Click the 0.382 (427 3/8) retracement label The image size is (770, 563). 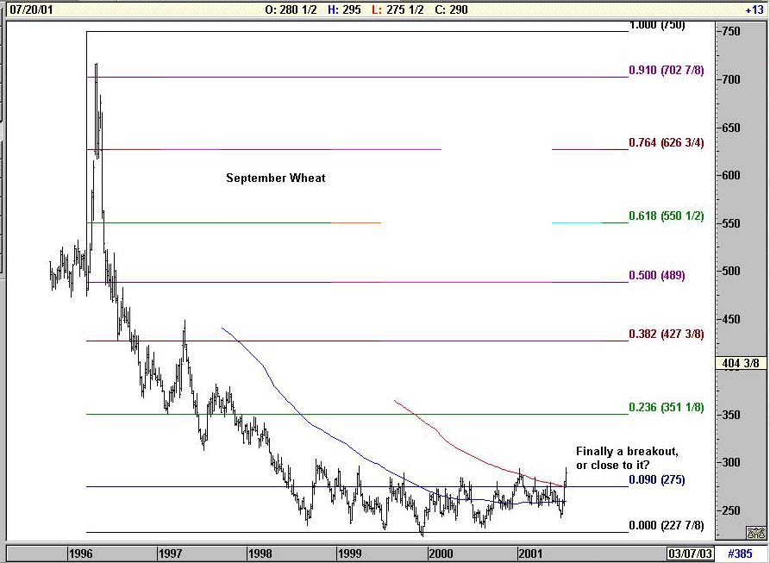667,335
